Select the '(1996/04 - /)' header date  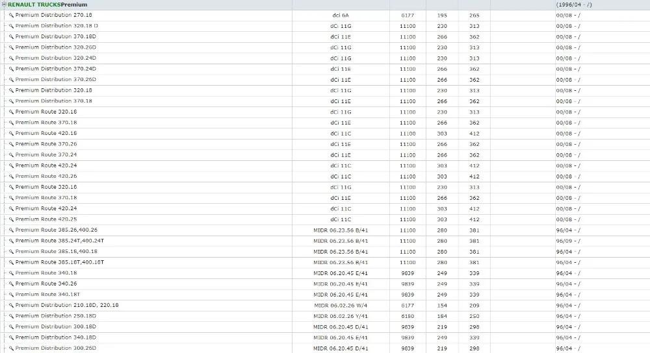click(574, 5)
